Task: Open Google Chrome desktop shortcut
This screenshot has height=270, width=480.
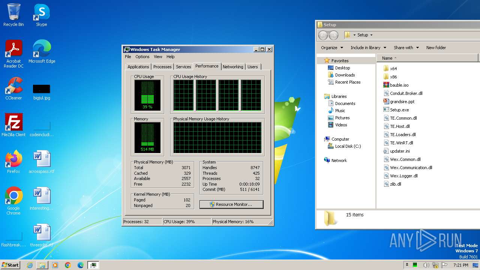Action: click(13, 201)
